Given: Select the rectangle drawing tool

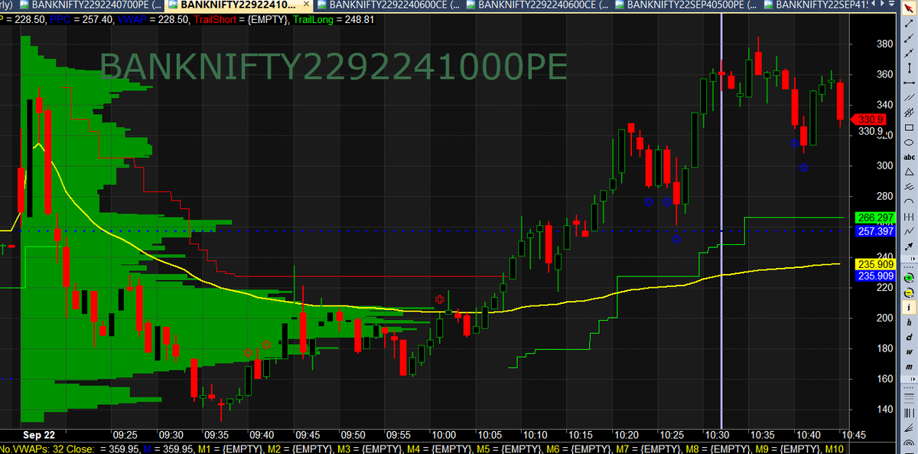Looking at the screenshot, I should (x=909, y=128).
